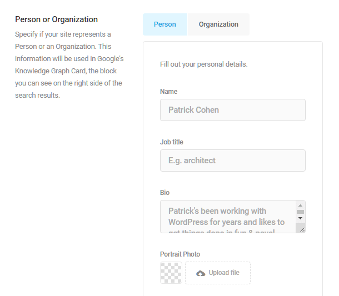This screenshot has width=339, height=296.
Task: Click the Bio label
Action: [164, 193]
